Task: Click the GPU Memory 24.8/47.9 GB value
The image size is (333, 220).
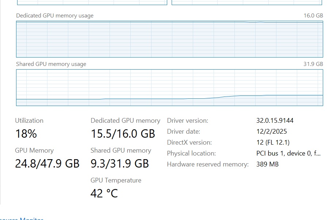Action: pyautogui.click(x=47, y=164)
